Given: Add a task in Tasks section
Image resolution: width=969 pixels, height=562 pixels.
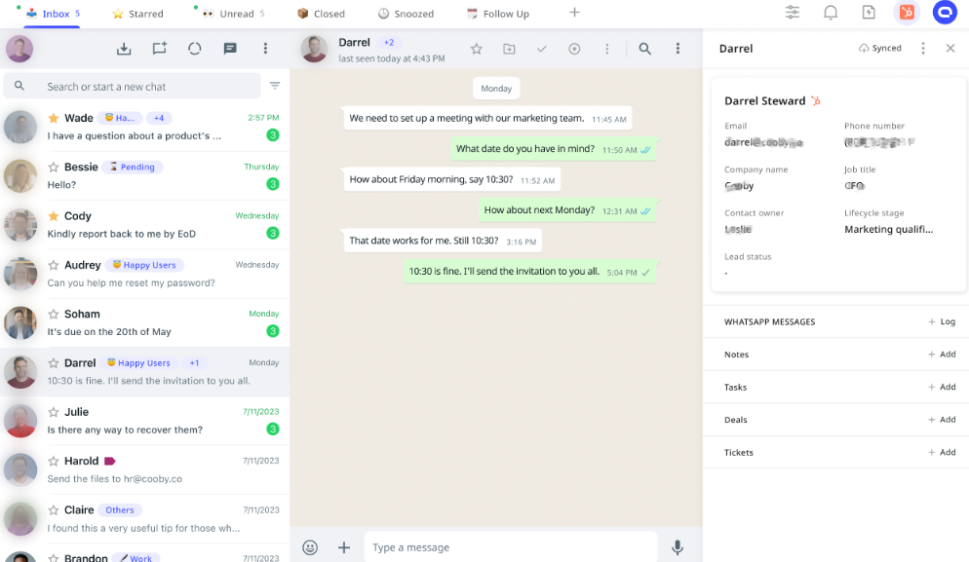Looking at the screenshot, I should [x=942, y=388].
